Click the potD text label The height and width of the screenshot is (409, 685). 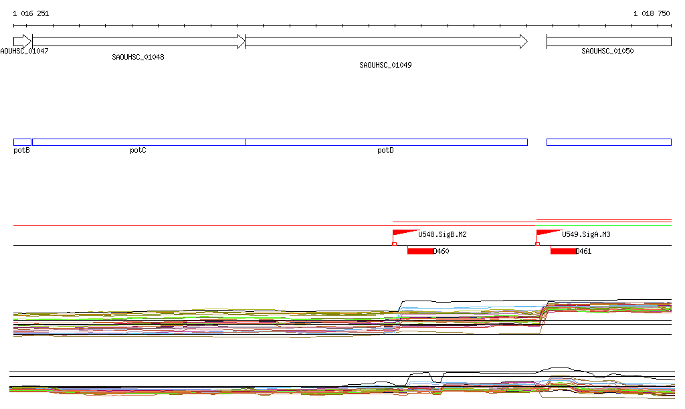coord(385,151)
